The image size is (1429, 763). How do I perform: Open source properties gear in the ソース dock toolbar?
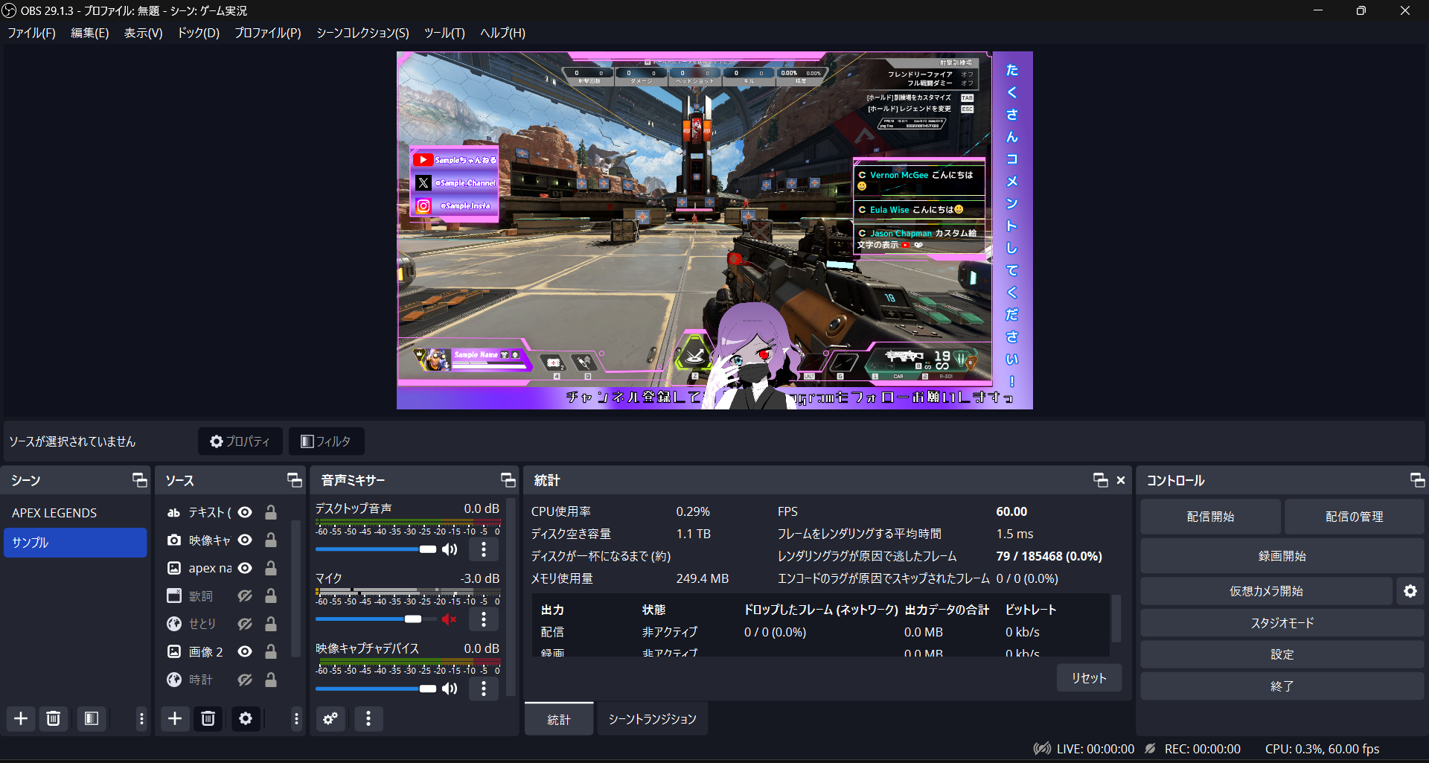tap(246, 718)
